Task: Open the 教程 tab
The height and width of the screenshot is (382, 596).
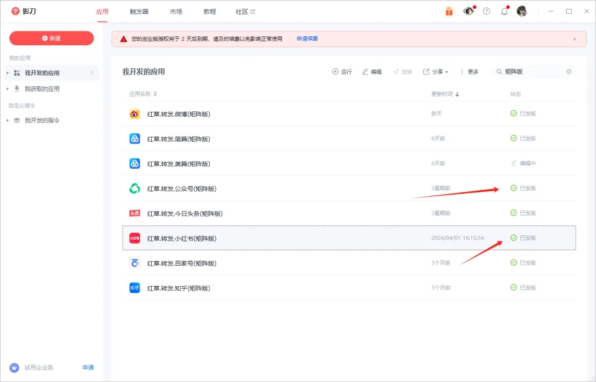Action: point(210,12)
